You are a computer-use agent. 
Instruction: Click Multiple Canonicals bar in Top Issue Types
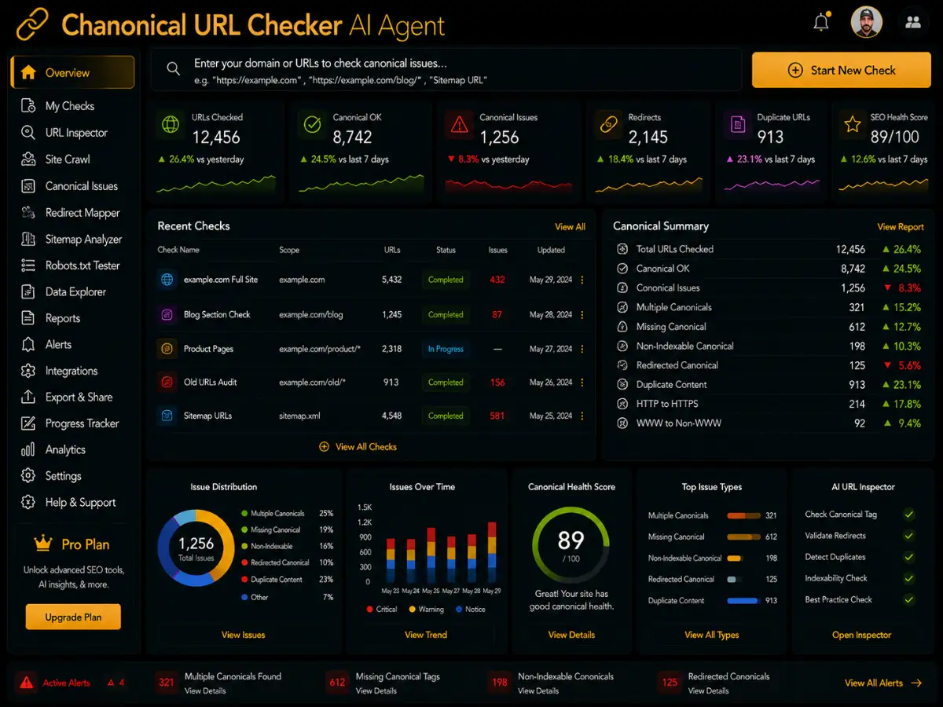click(x=743, y=516)
